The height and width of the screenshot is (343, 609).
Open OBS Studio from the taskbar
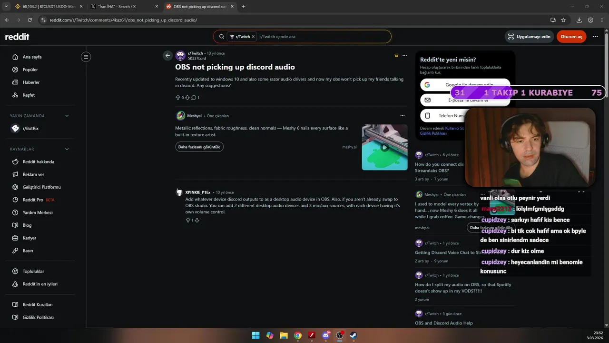[x=340, y=335]
